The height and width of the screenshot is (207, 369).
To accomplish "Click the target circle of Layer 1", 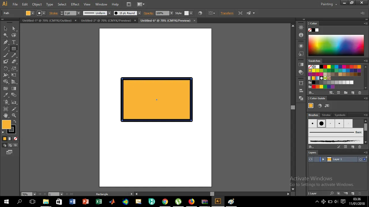I will [x=360, y=159].
